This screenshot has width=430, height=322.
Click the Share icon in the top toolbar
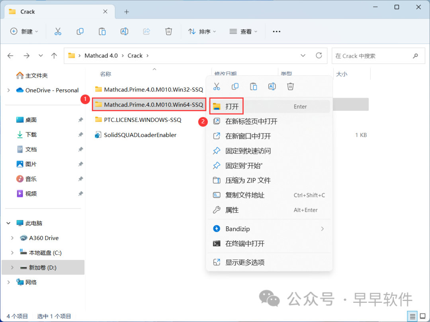click(x=147, y=31)
